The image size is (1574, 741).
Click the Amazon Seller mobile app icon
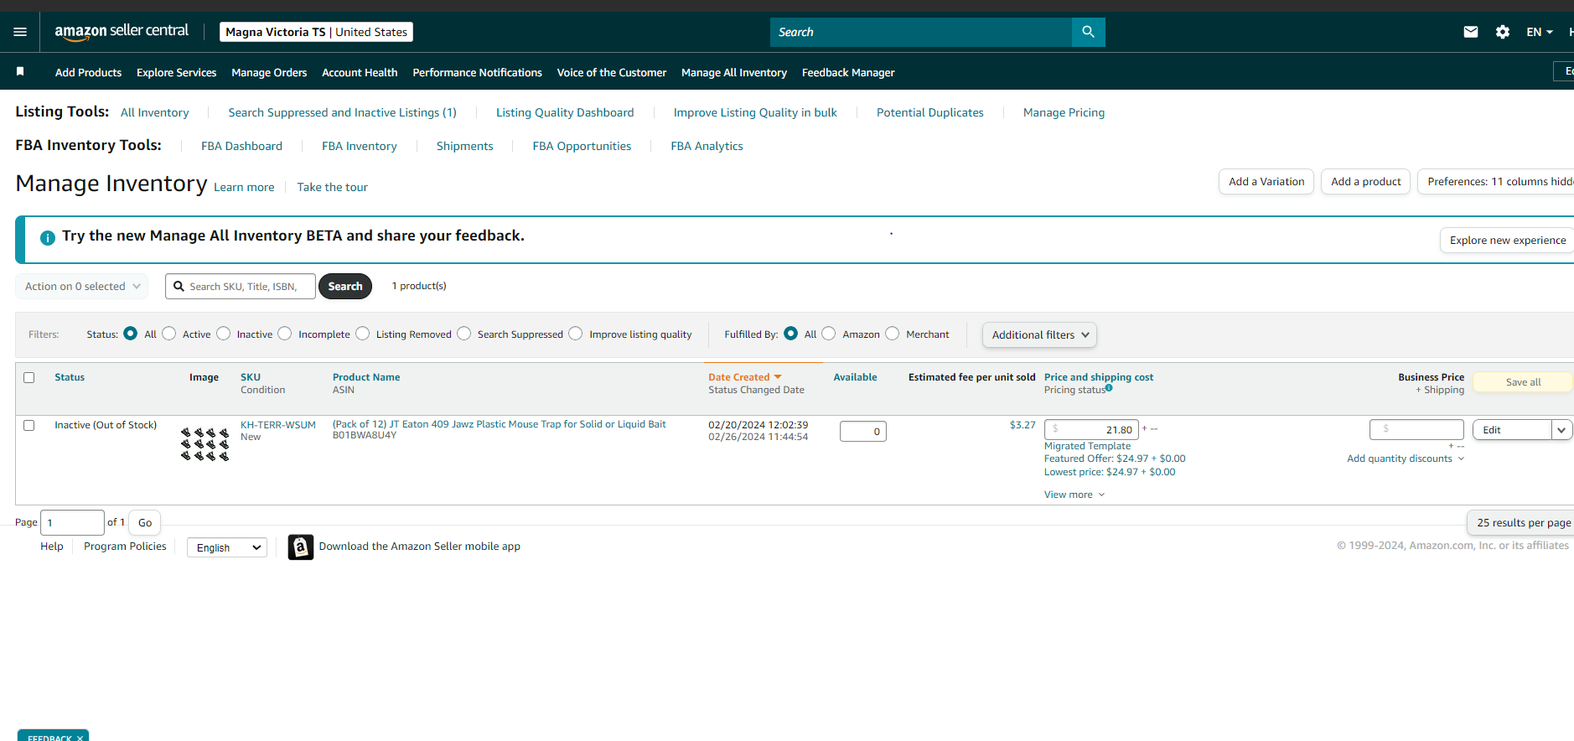301,547
